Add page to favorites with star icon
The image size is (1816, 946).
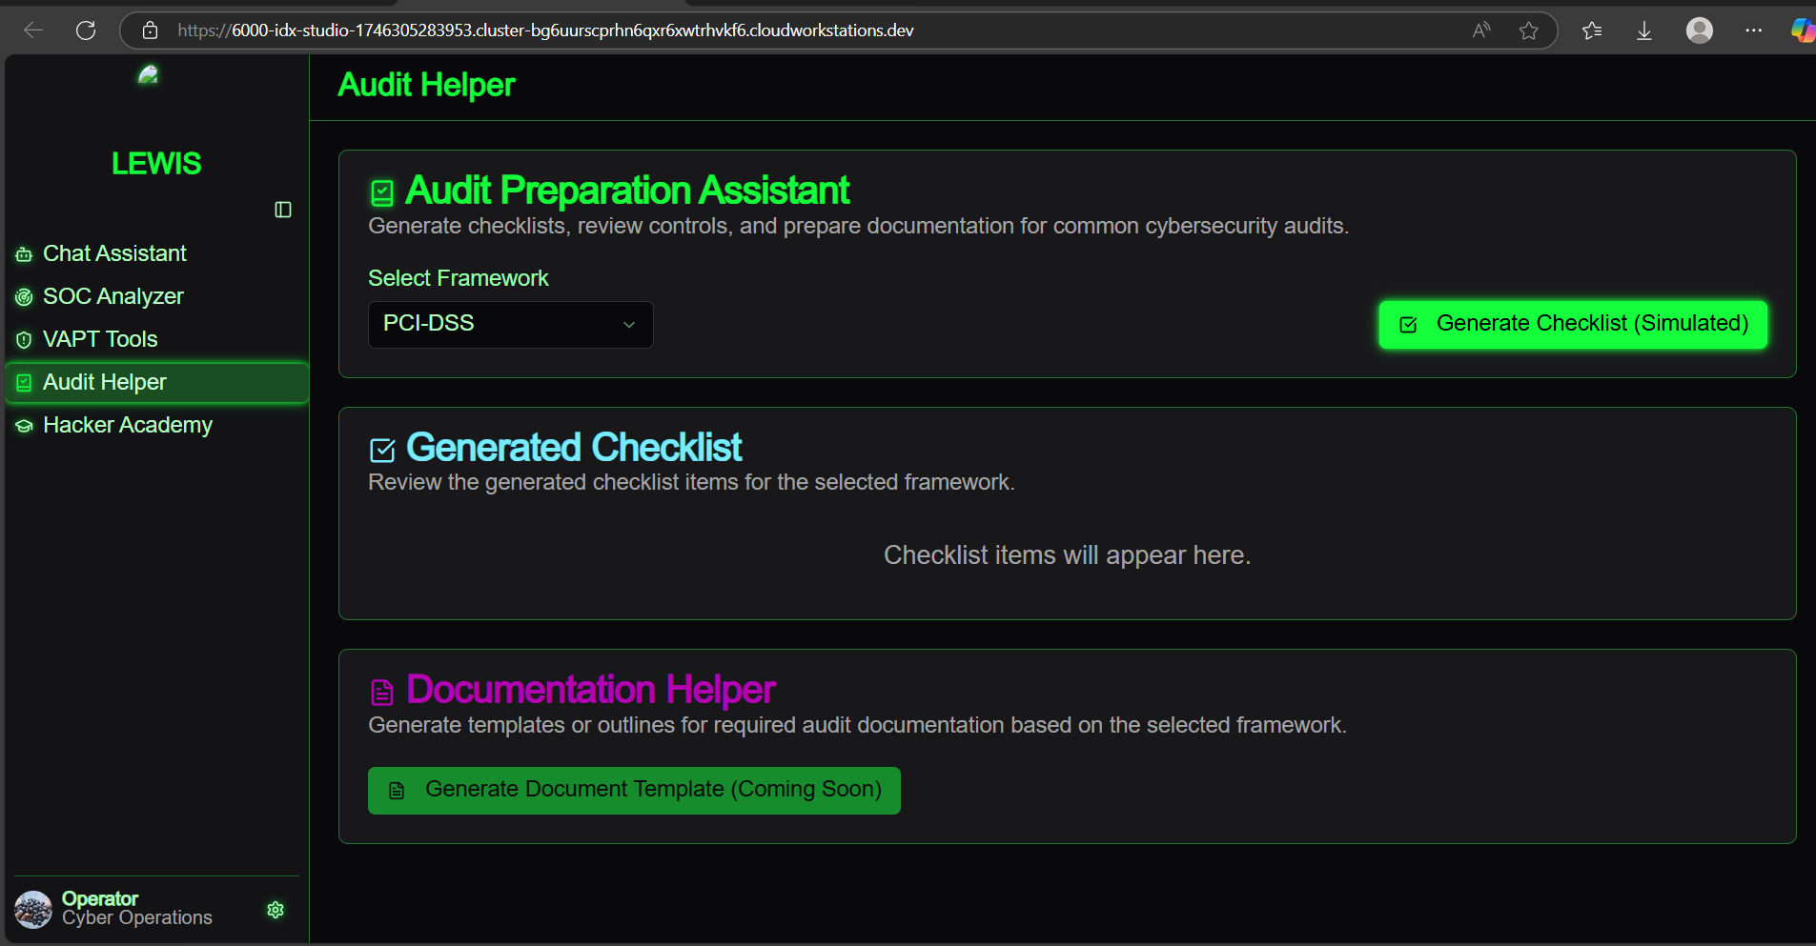point(1529,30)
